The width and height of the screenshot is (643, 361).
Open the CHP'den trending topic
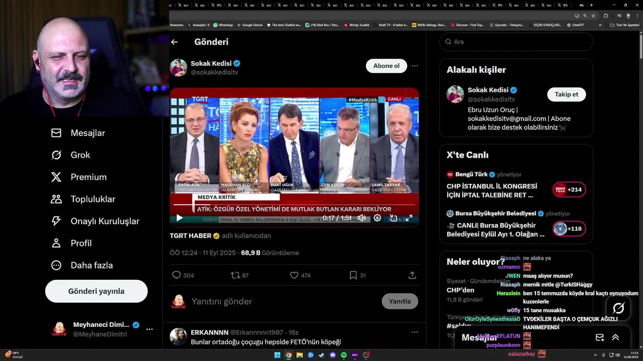click(x=460, y=290)
